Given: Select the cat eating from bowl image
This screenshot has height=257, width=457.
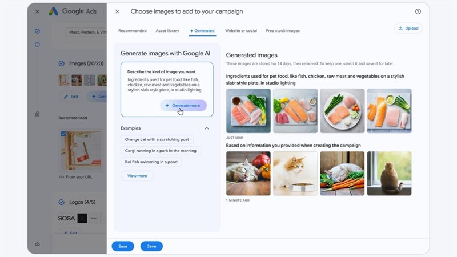Looking at the screenshot, I should (295, 174).
